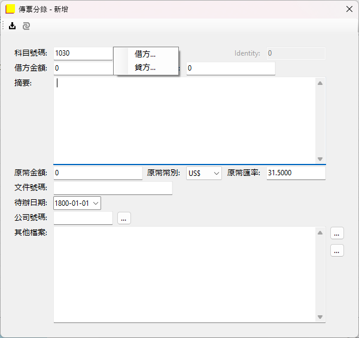
Task: Select 借方... from the popup menu
Action: pyautogui.click(x=145, y=54)
